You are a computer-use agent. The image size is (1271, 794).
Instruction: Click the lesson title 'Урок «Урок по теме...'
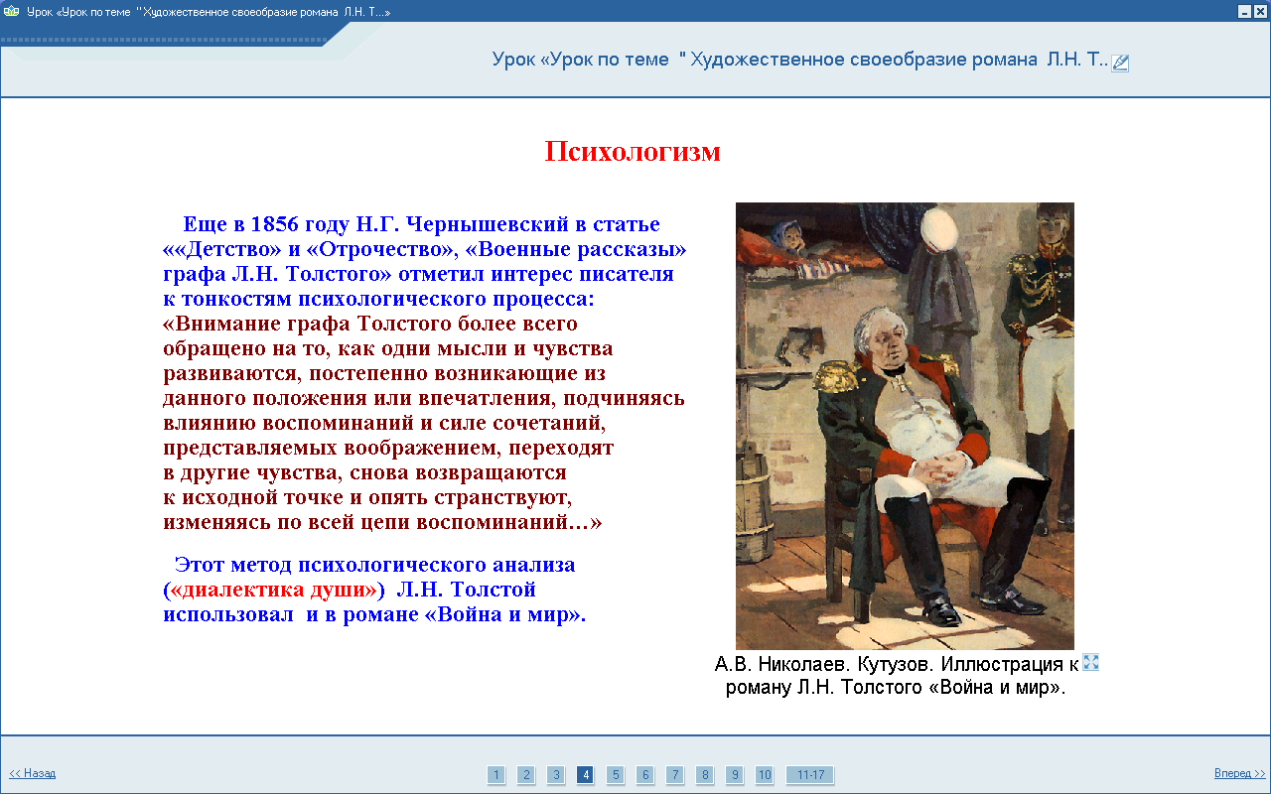(800, 59)
